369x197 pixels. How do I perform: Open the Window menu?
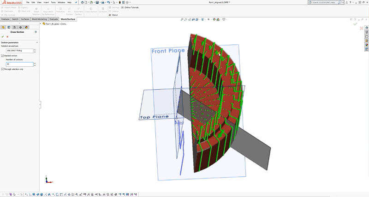tap(61, 2)
